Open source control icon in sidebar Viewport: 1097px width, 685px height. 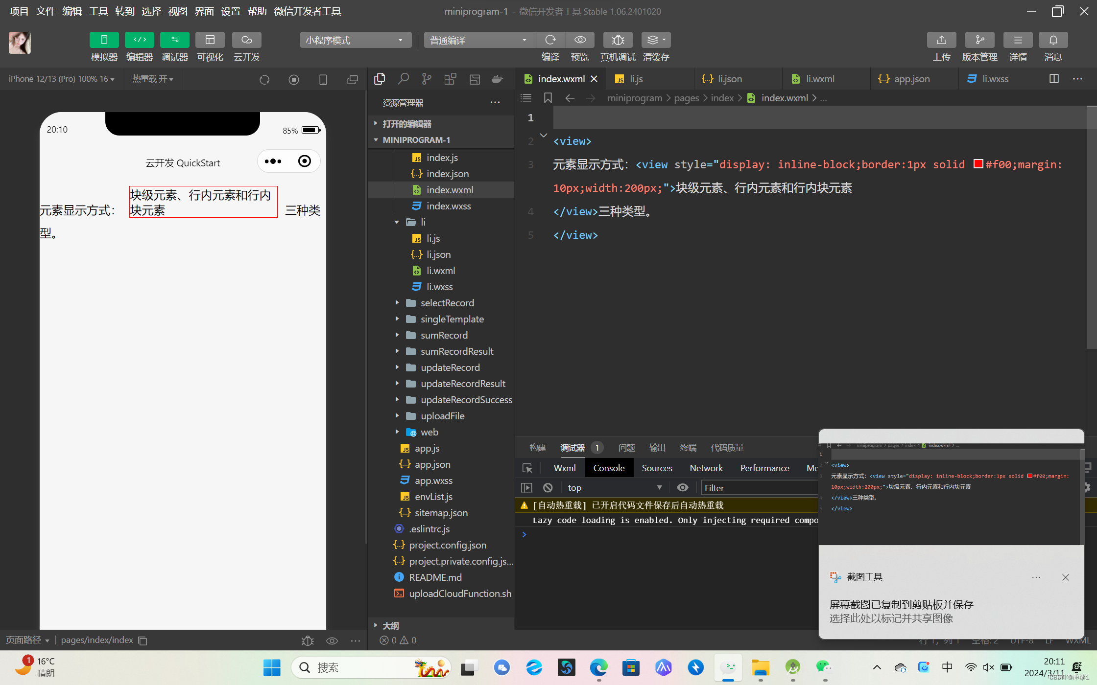pos(427,79)
